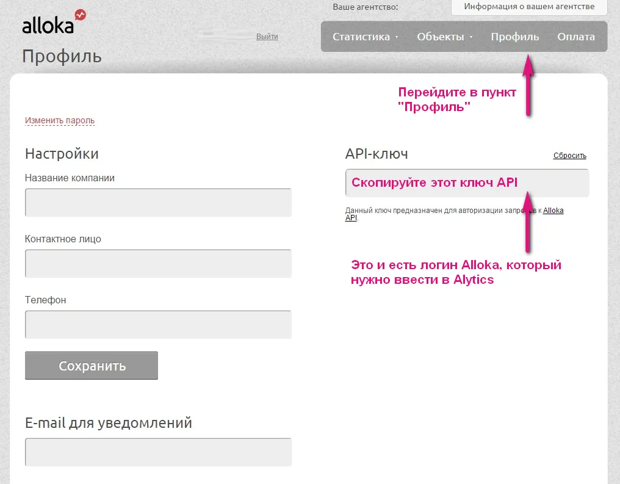Image resolution: width=620 pixels, height=484 pixels.
Task: Focus the Телефон input field
Action: pyautogui.click(x=158, y=325)
